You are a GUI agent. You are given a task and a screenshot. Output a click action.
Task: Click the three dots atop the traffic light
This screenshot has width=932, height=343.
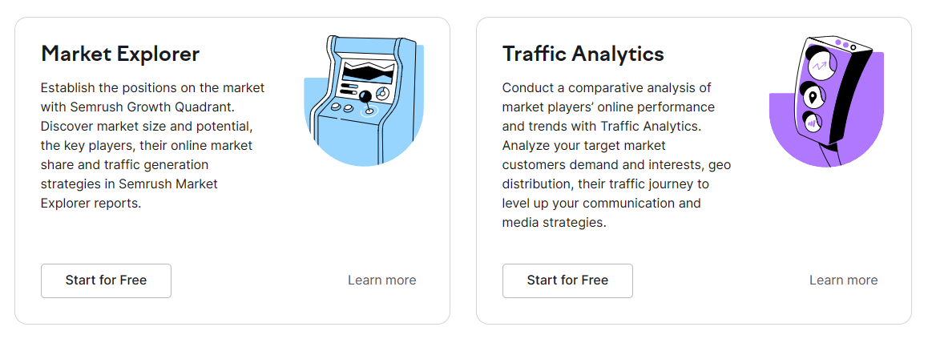[x=845, y=44]
